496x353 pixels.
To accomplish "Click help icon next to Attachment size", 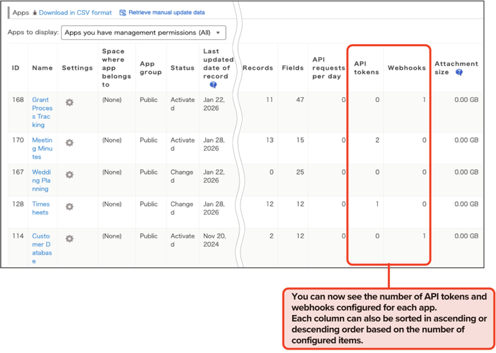I will coord(459,73).
